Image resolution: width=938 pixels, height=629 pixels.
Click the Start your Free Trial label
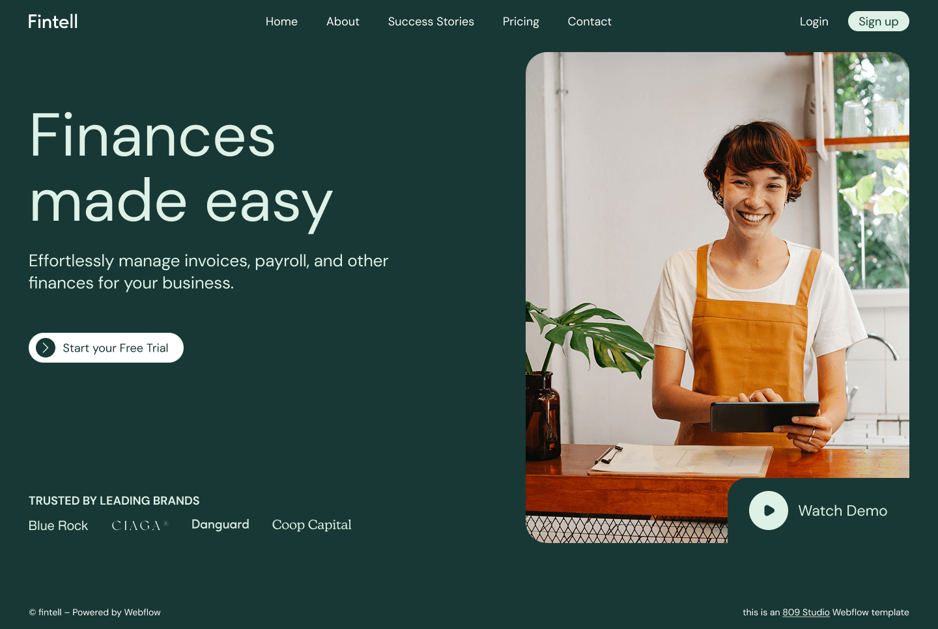click(115, 348)
